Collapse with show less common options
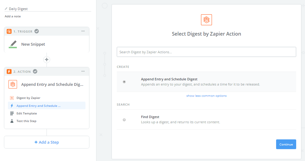The height and width of the screenshot is (161, 305). tap(206, 96)
